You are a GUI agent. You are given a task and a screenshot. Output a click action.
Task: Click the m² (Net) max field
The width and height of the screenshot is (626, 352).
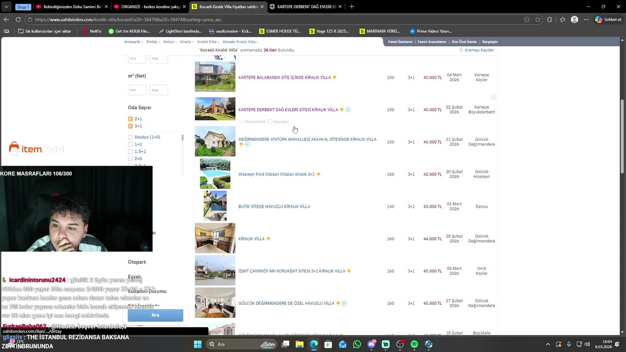(158, 90)
